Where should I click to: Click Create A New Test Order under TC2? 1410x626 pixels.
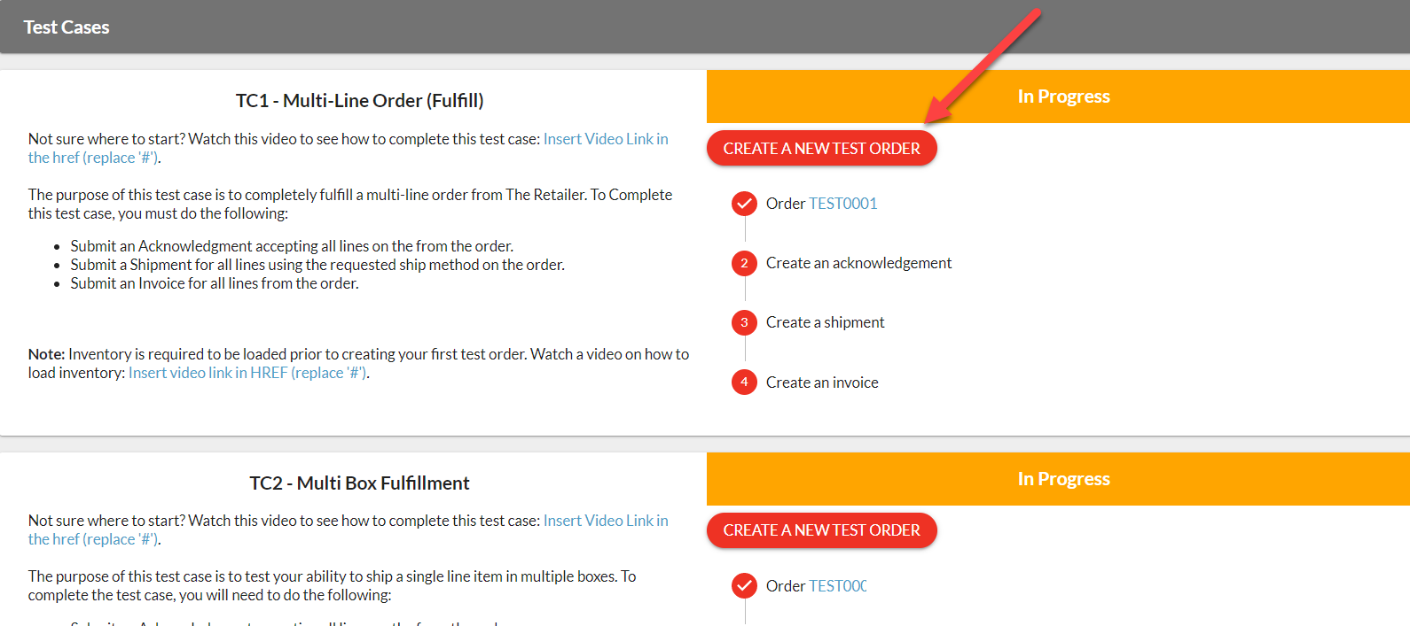click(x=821, y=530)
